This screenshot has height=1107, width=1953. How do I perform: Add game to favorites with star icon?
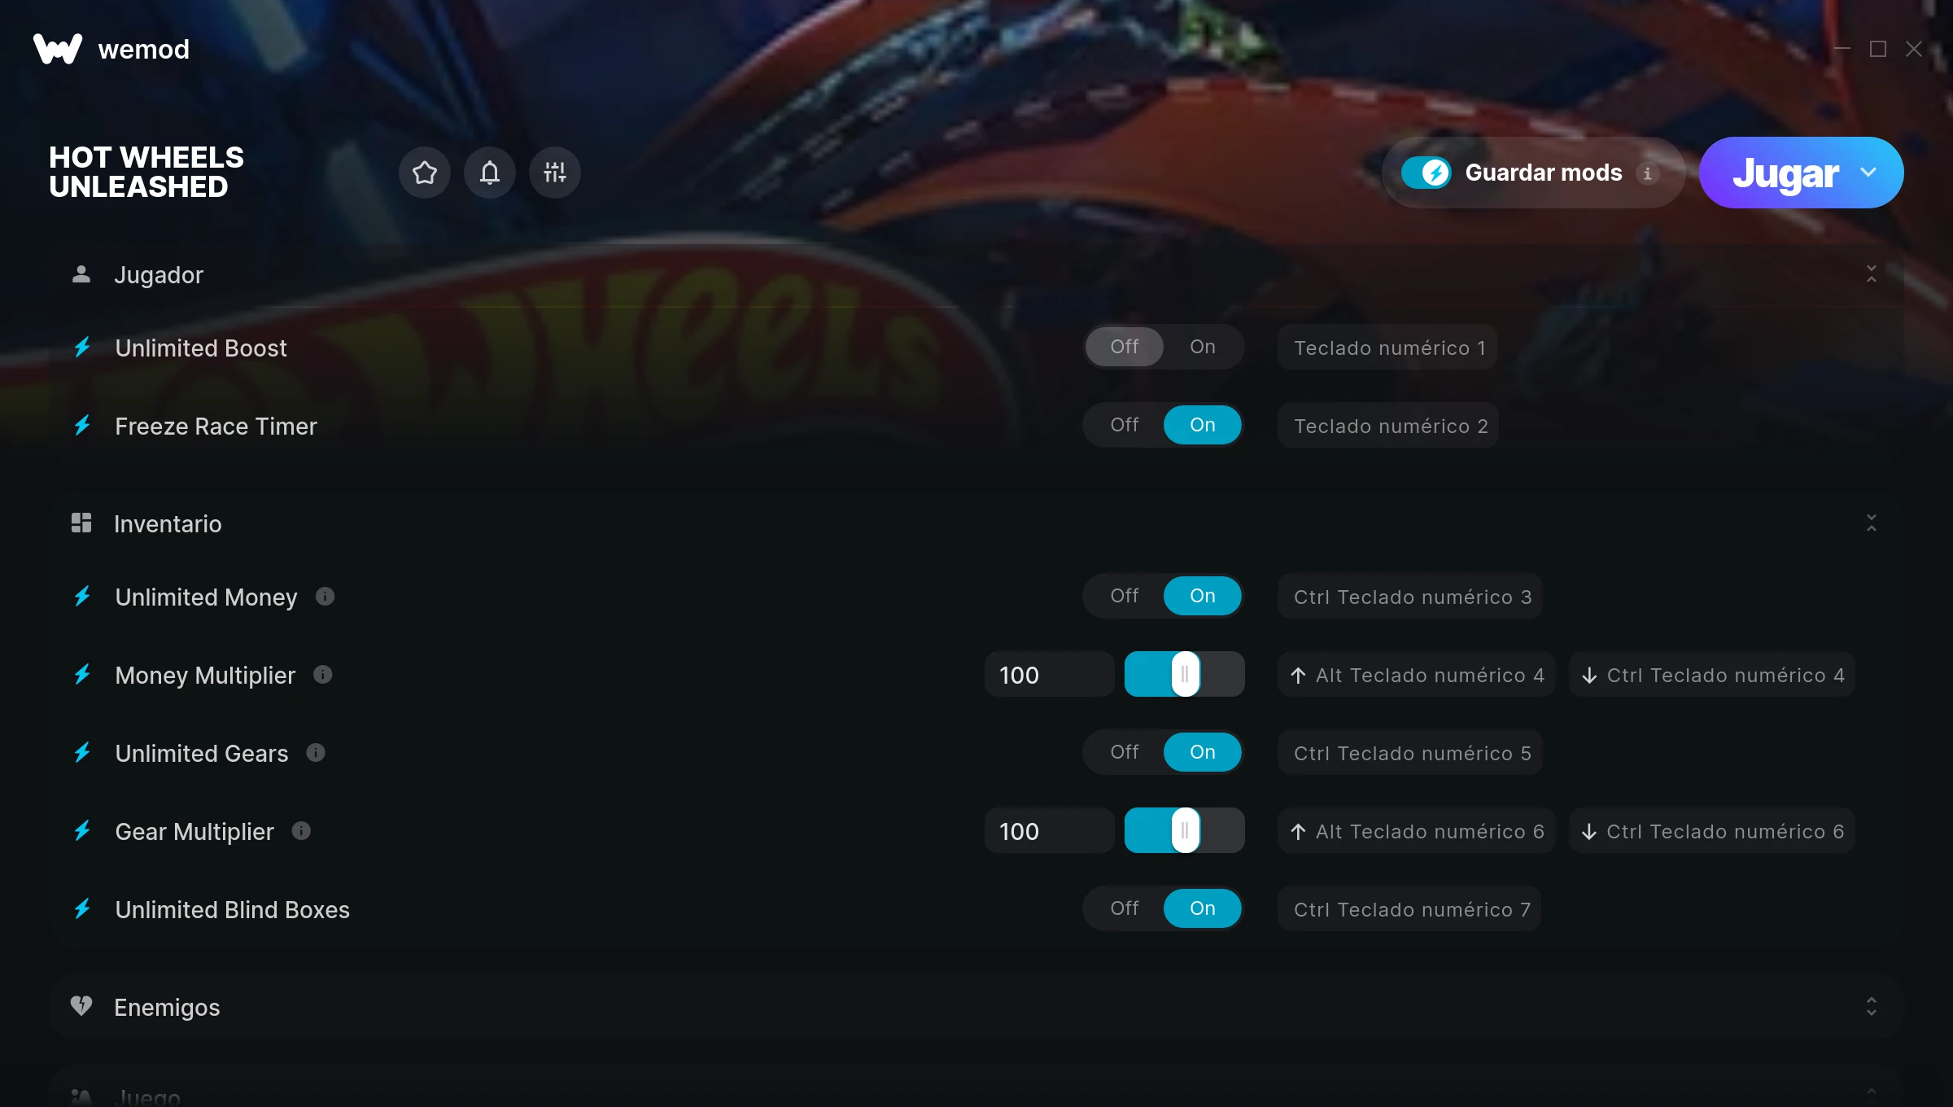(425, 173)
